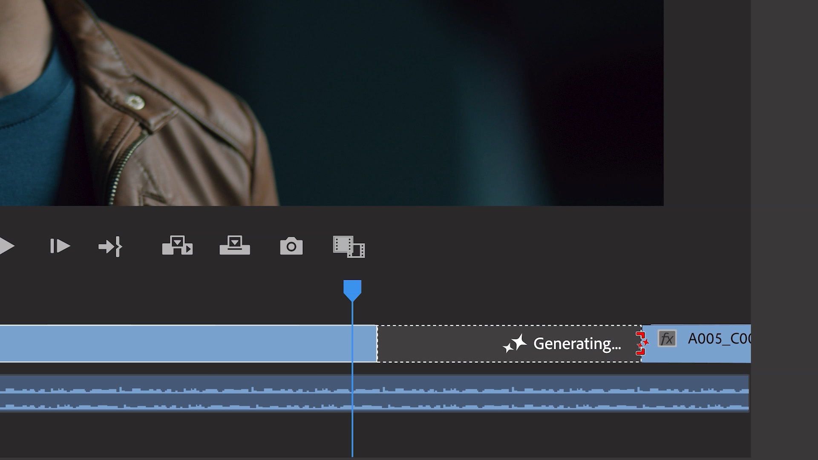Toggle the Comparison View icon
818x460 pixels.
(349, 247)
